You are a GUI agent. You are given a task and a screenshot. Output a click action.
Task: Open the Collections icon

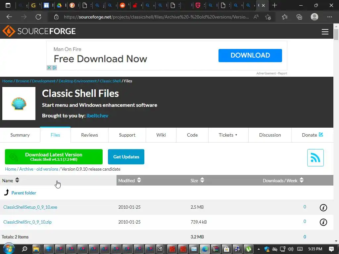(299, 17)
